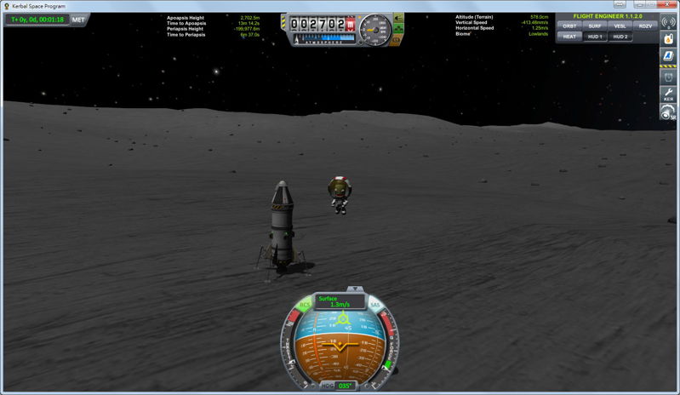Click the resources fuel-can toolbar icon
680x395 pixels.
[668, 40]
